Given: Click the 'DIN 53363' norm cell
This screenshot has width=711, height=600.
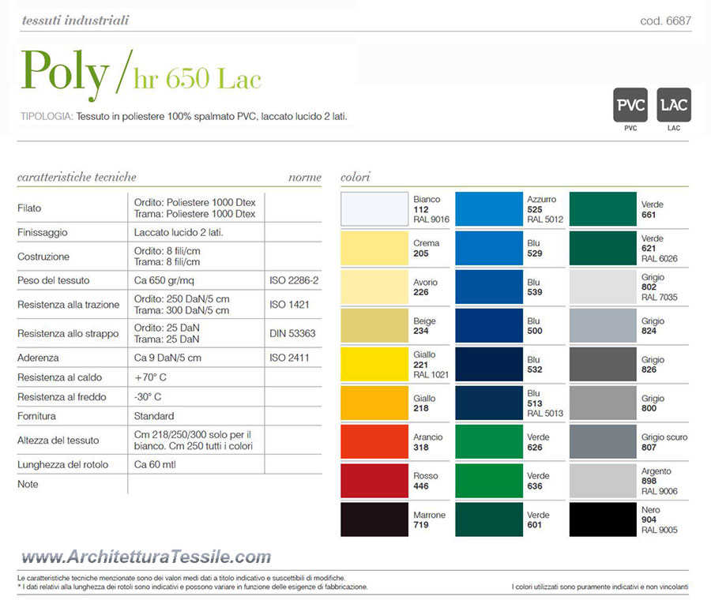Looking at the screenshot, I should (x=292, y=333).
